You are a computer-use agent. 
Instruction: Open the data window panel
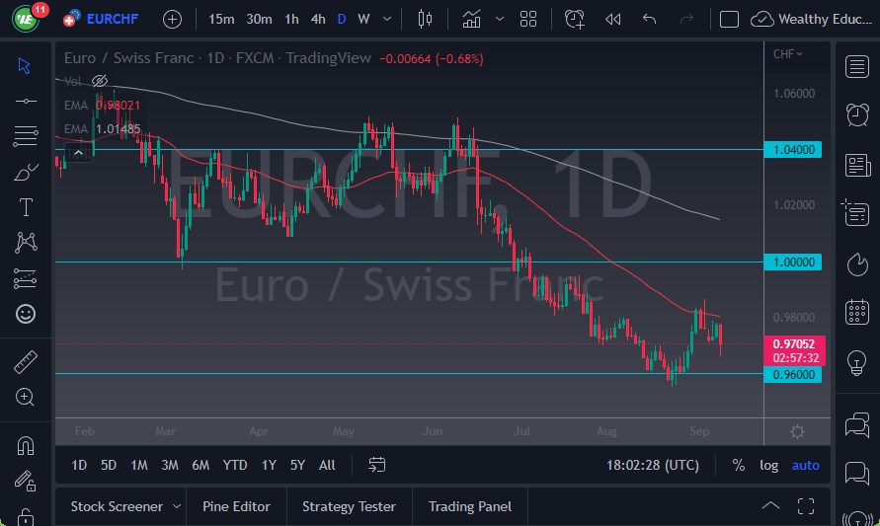click(856, 213)
